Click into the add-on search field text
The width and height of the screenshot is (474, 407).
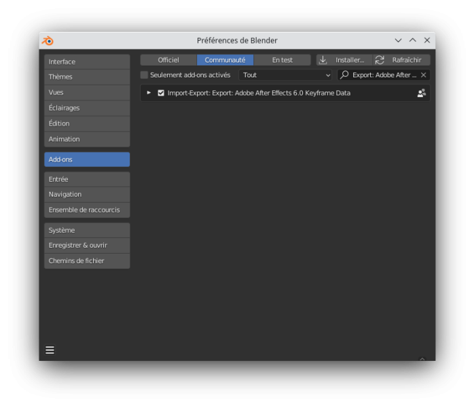[x=384, y=75]
